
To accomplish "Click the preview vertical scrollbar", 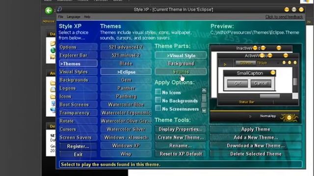I will tap(295, 82).
